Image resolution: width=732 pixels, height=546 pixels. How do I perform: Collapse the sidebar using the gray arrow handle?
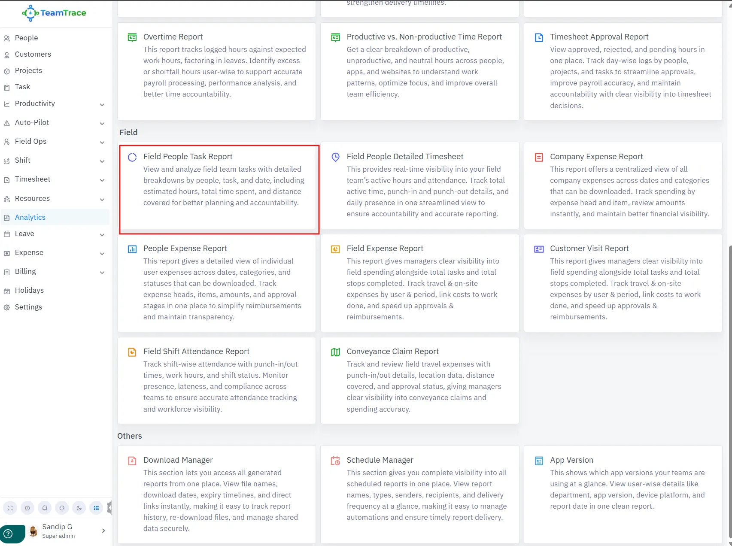pyautogui.click(x=109, y=508)
